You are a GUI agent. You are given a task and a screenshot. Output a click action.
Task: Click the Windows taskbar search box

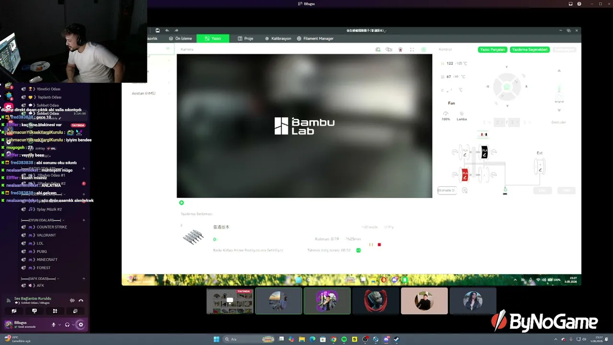249,339
